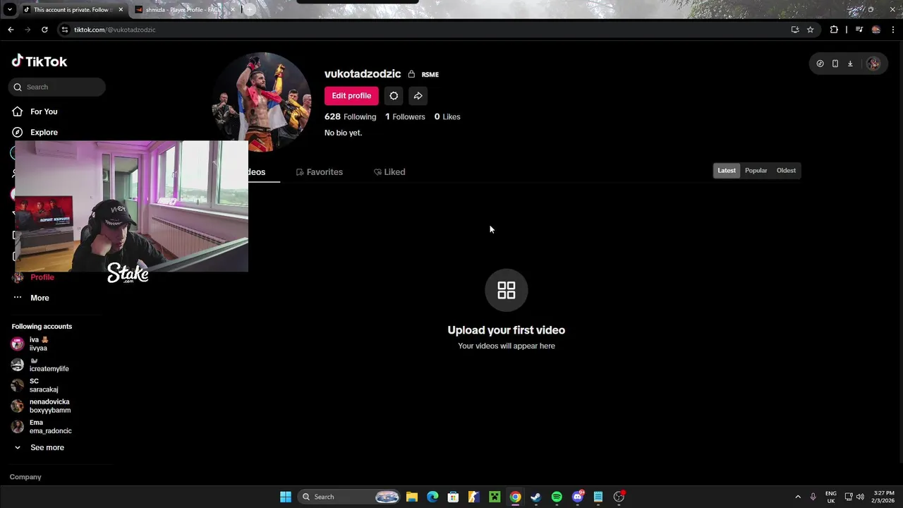Click the share profile arrow icon

(418, 96)
